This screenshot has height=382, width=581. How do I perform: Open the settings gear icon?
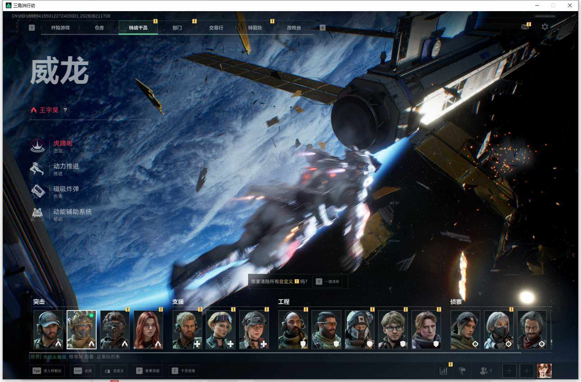(x=545, y=27)
